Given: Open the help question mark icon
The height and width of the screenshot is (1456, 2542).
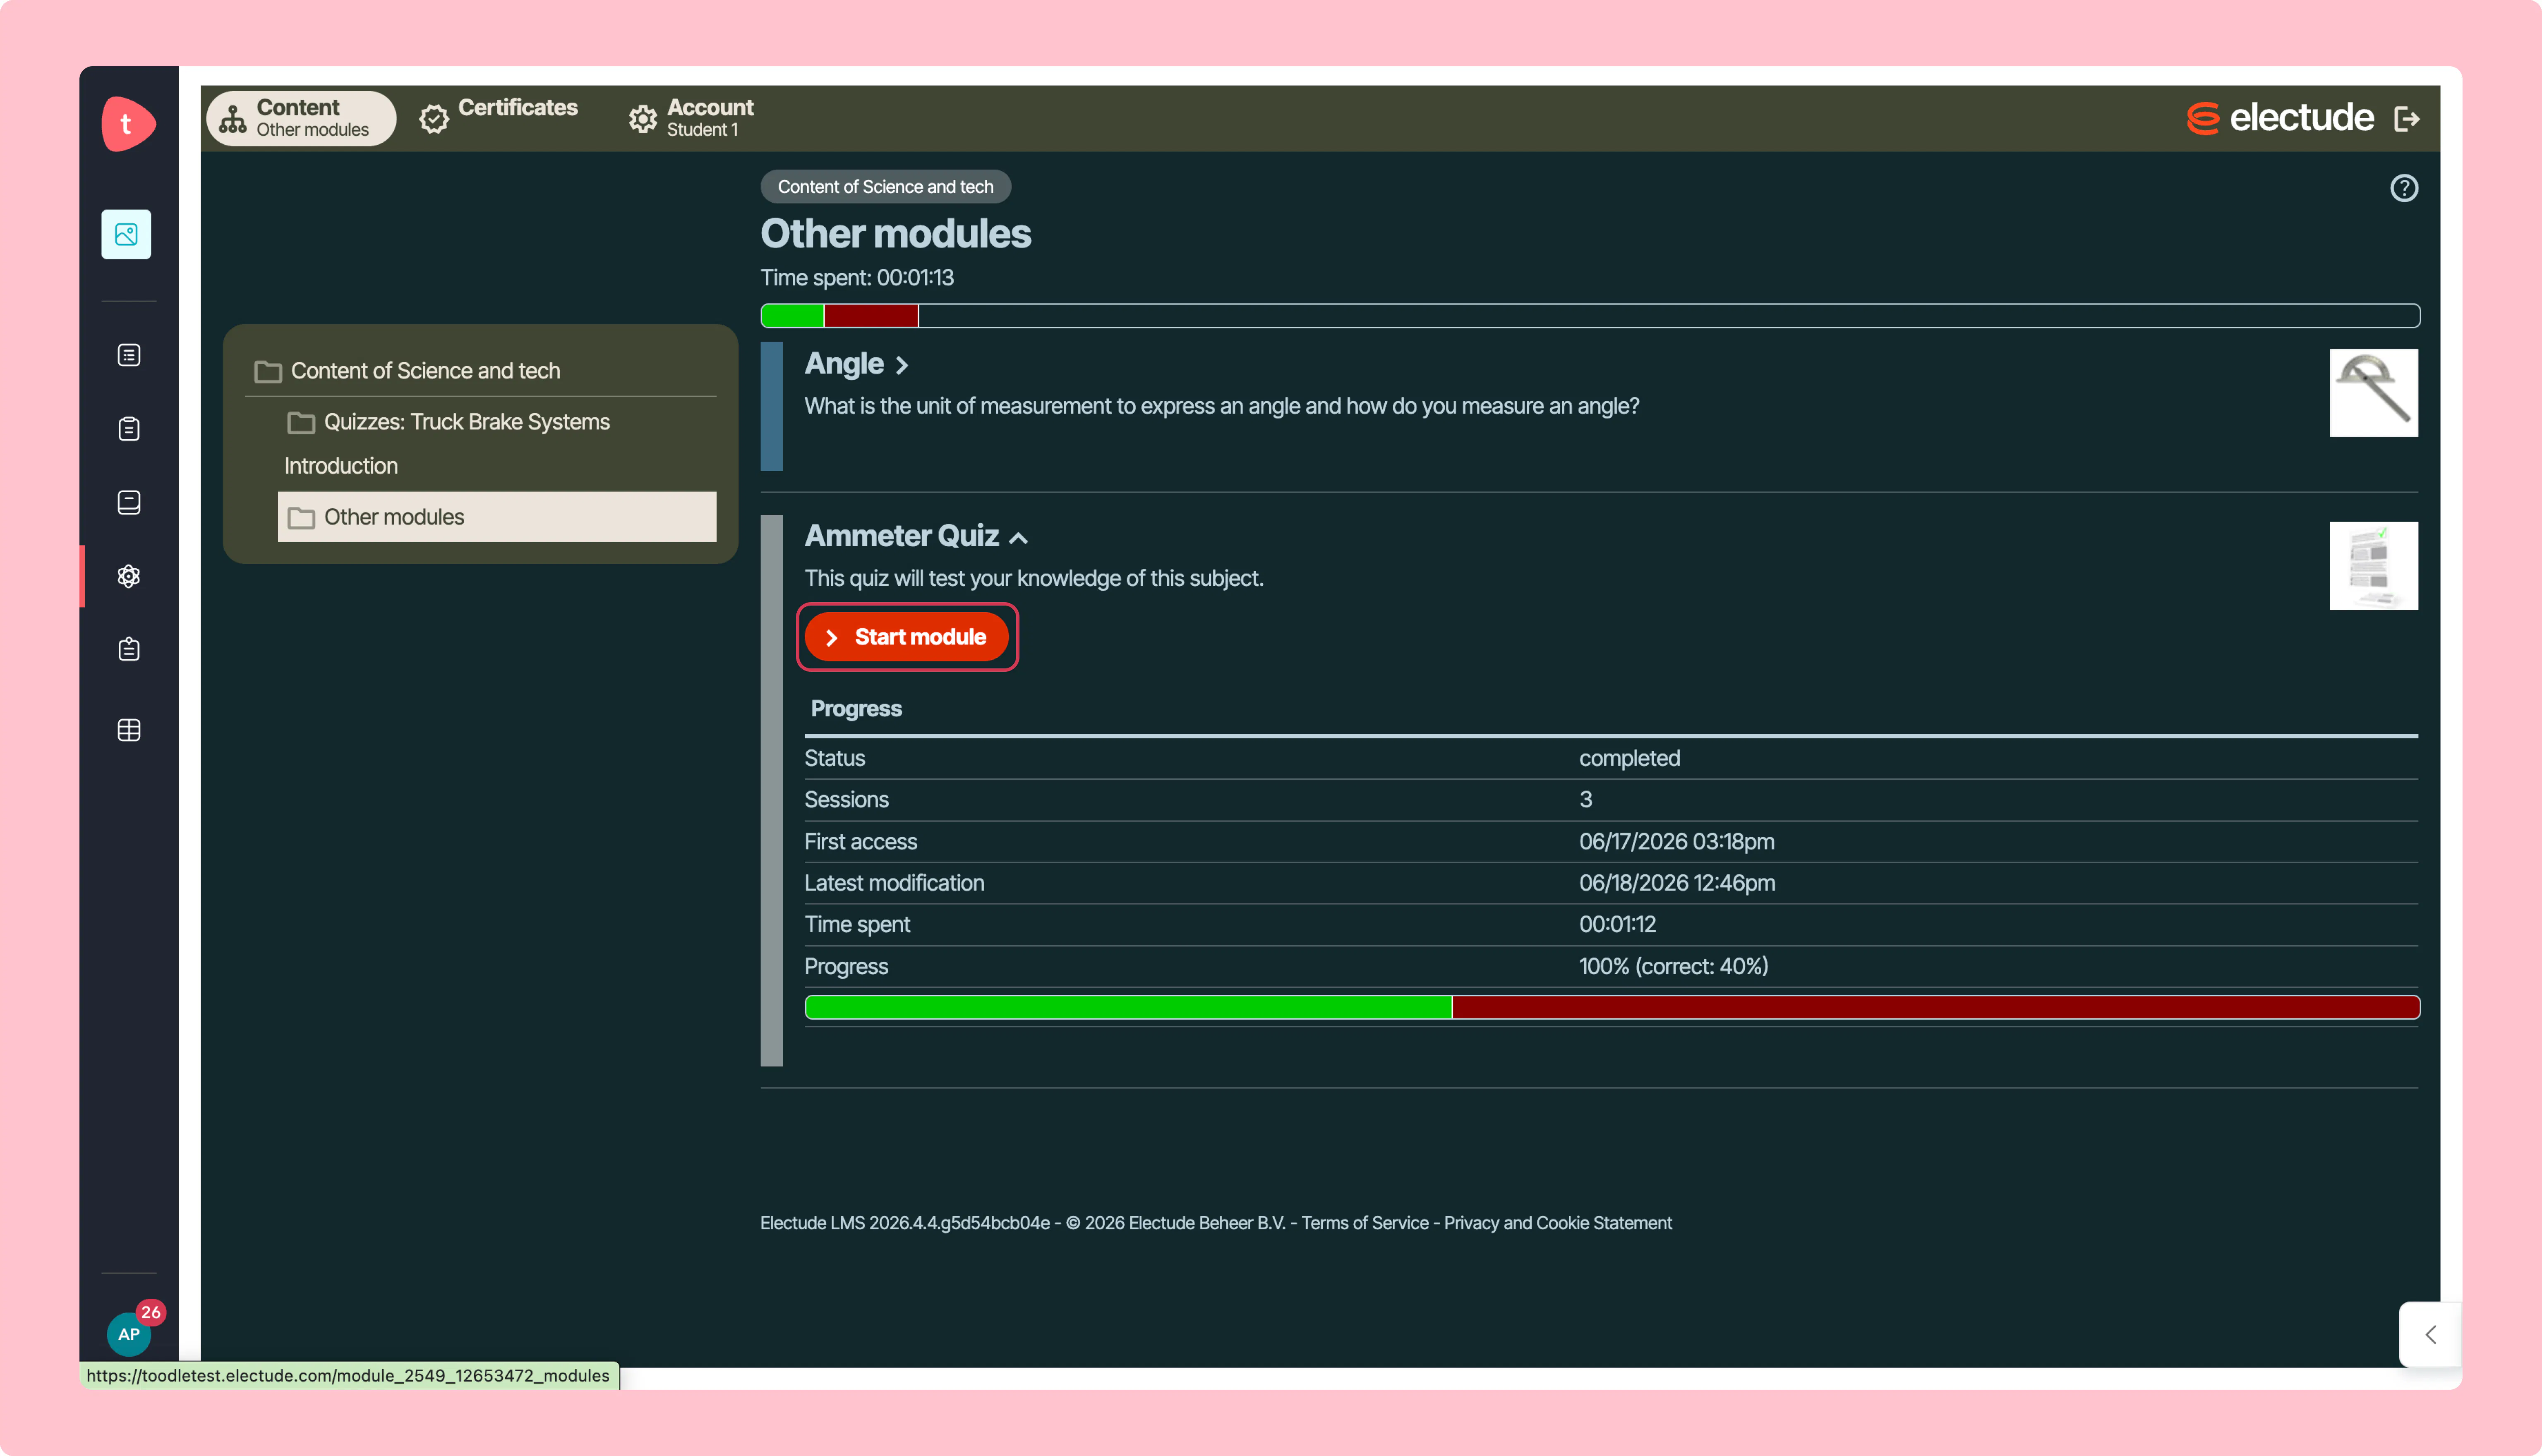Looking at the screenshot, I should point(2404,188).
